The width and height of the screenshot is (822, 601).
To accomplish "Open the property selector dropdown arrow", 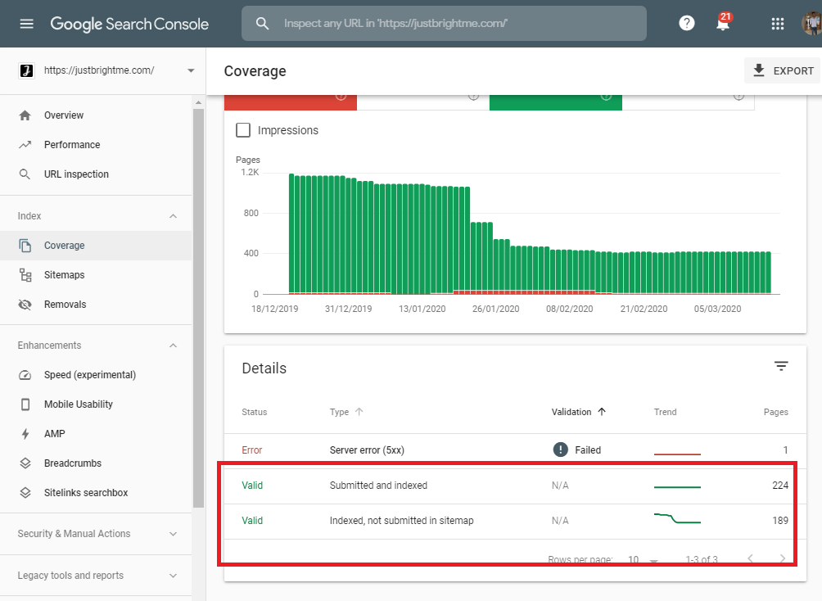I will [x=191, y=70].
